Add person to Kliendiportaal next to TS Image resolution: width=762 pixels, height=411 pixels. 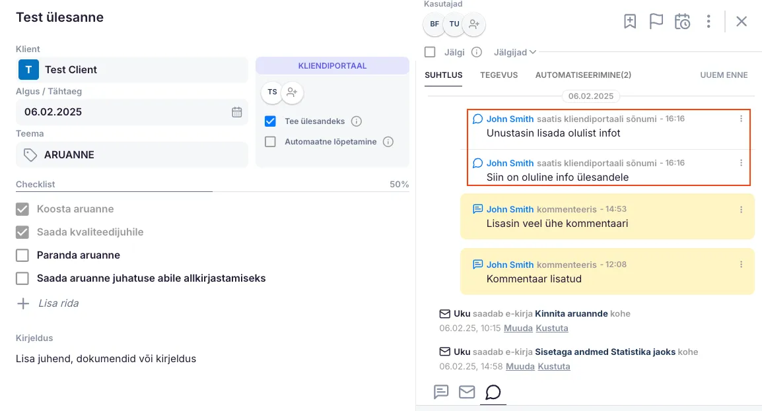(293, 92)
